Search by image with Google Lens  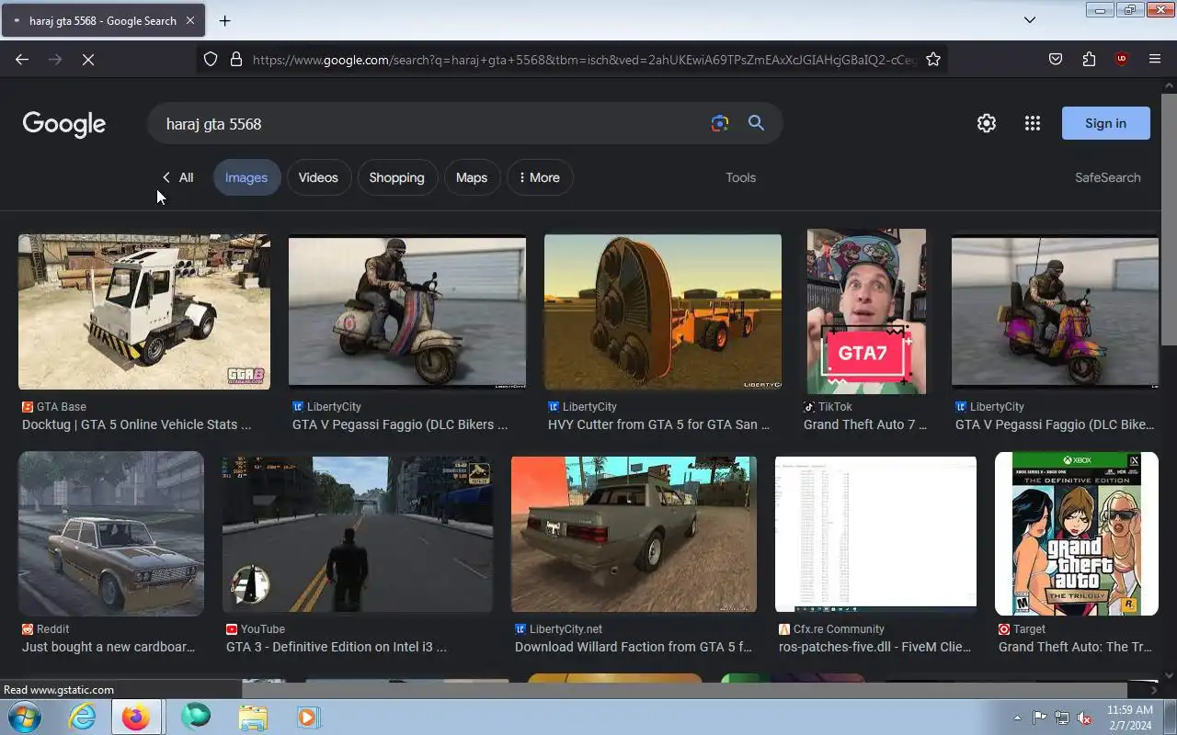[720, 123]
